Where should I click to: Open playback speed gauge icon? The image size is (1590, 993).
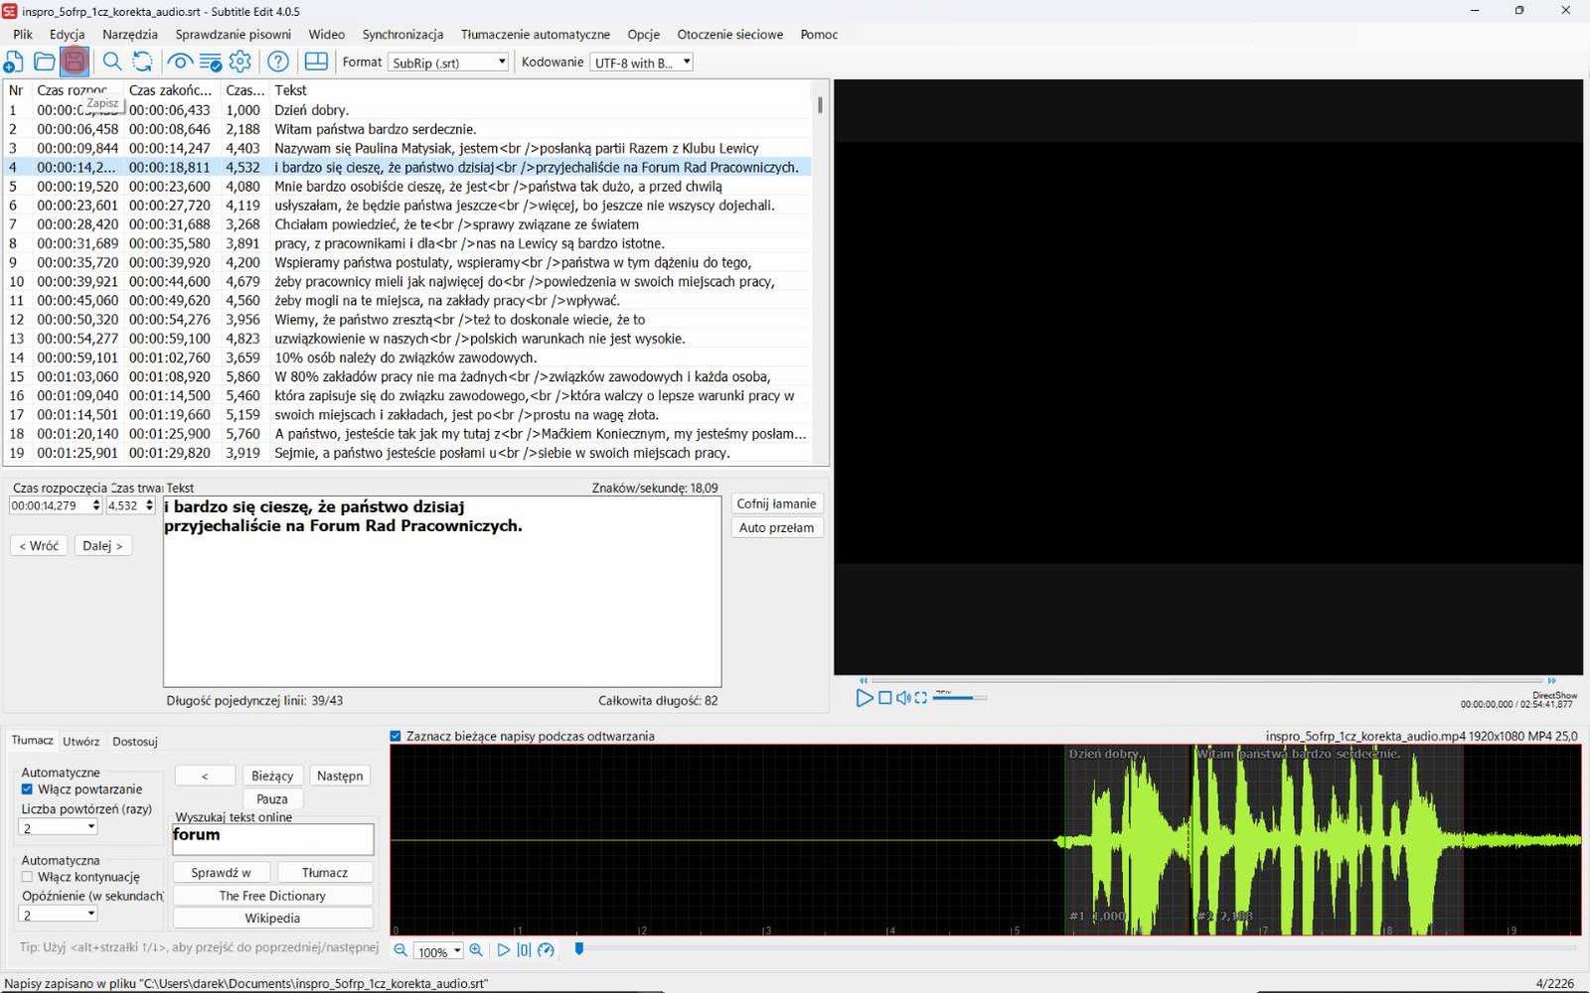[546, 950]
